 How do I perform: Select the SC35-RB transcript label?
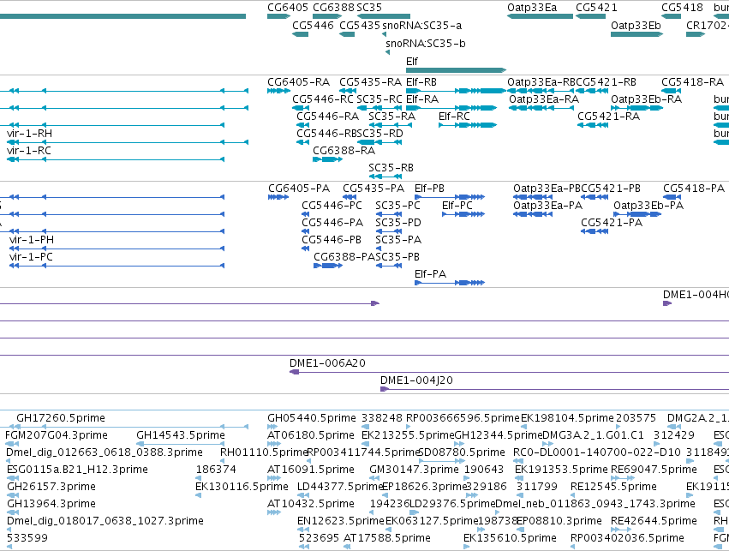(x=391, y=168)
